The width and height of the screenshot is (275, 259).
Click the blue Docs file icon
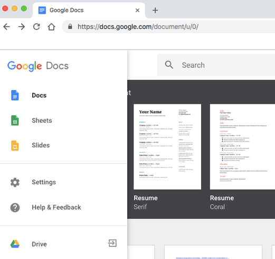(x=15, y=95)
